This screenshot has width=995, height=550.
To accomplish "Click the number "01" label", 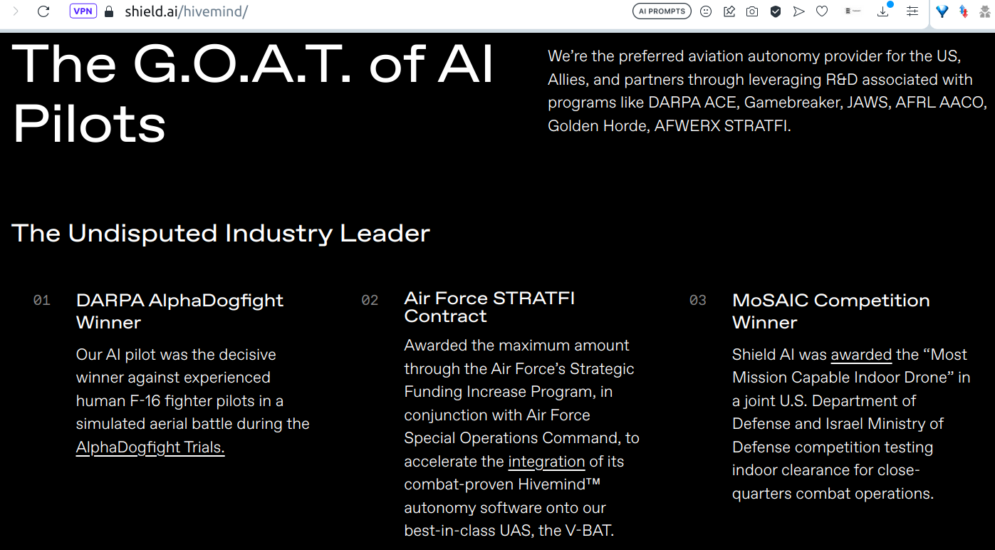I will click(42, 301).
